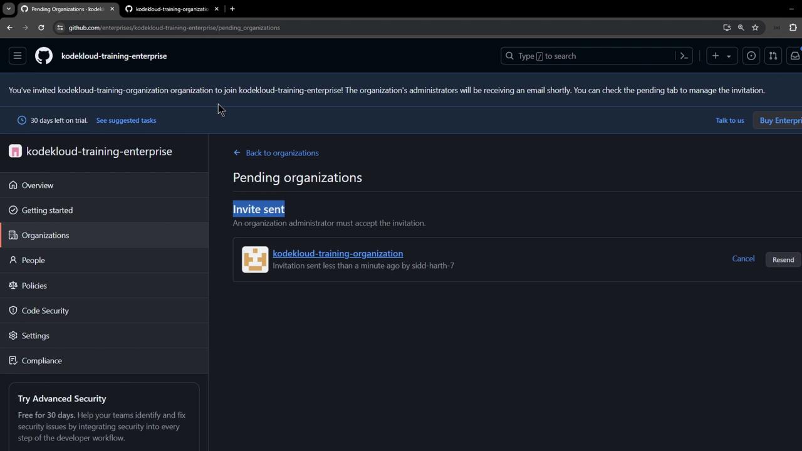802x451 pixels.
Task: Switch to the kodekloud-training-organization browser tab
Action: point(172,9)
